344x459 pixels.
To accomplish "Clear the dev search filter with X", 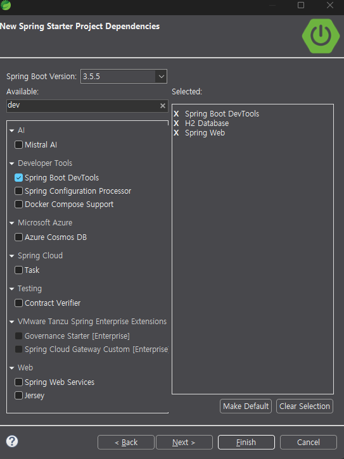I will pyautogui.click(x=163, y=106).
